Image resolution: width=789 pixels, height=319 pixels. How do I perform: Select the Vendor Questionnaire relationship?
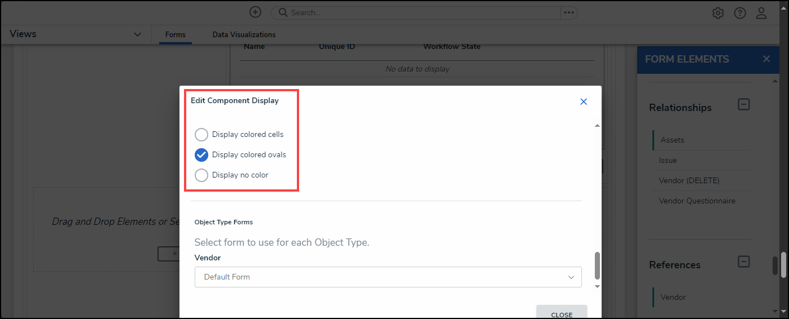[x=696, y=201]
